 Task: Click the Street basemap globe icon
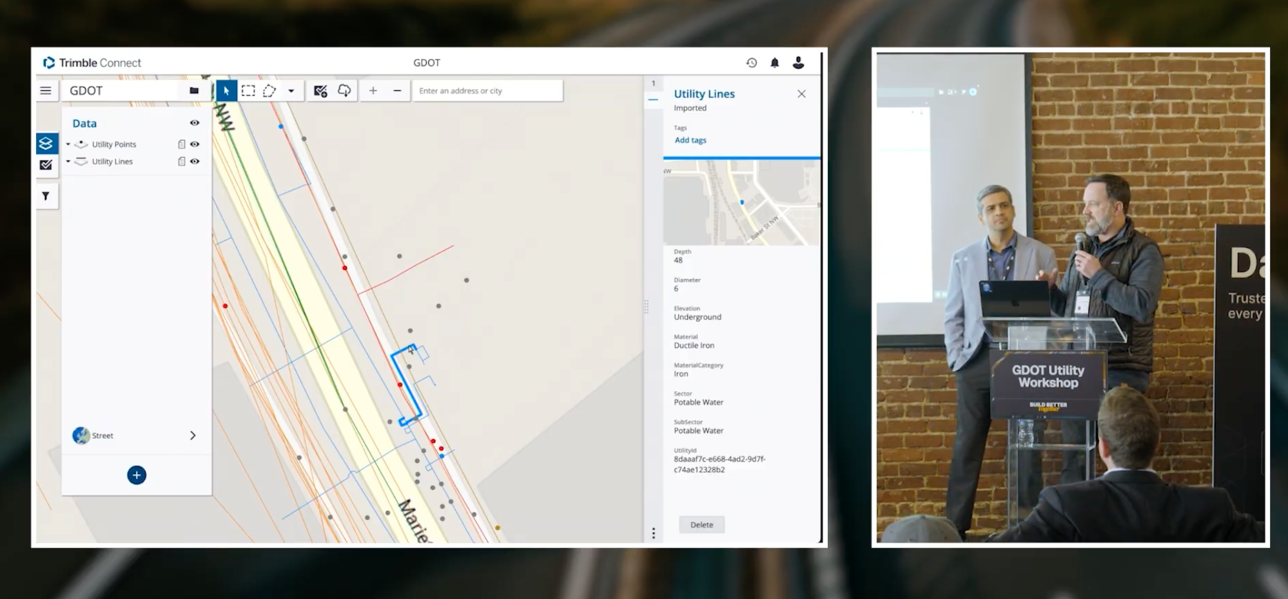pyautogui.click(x=81, y=435)
